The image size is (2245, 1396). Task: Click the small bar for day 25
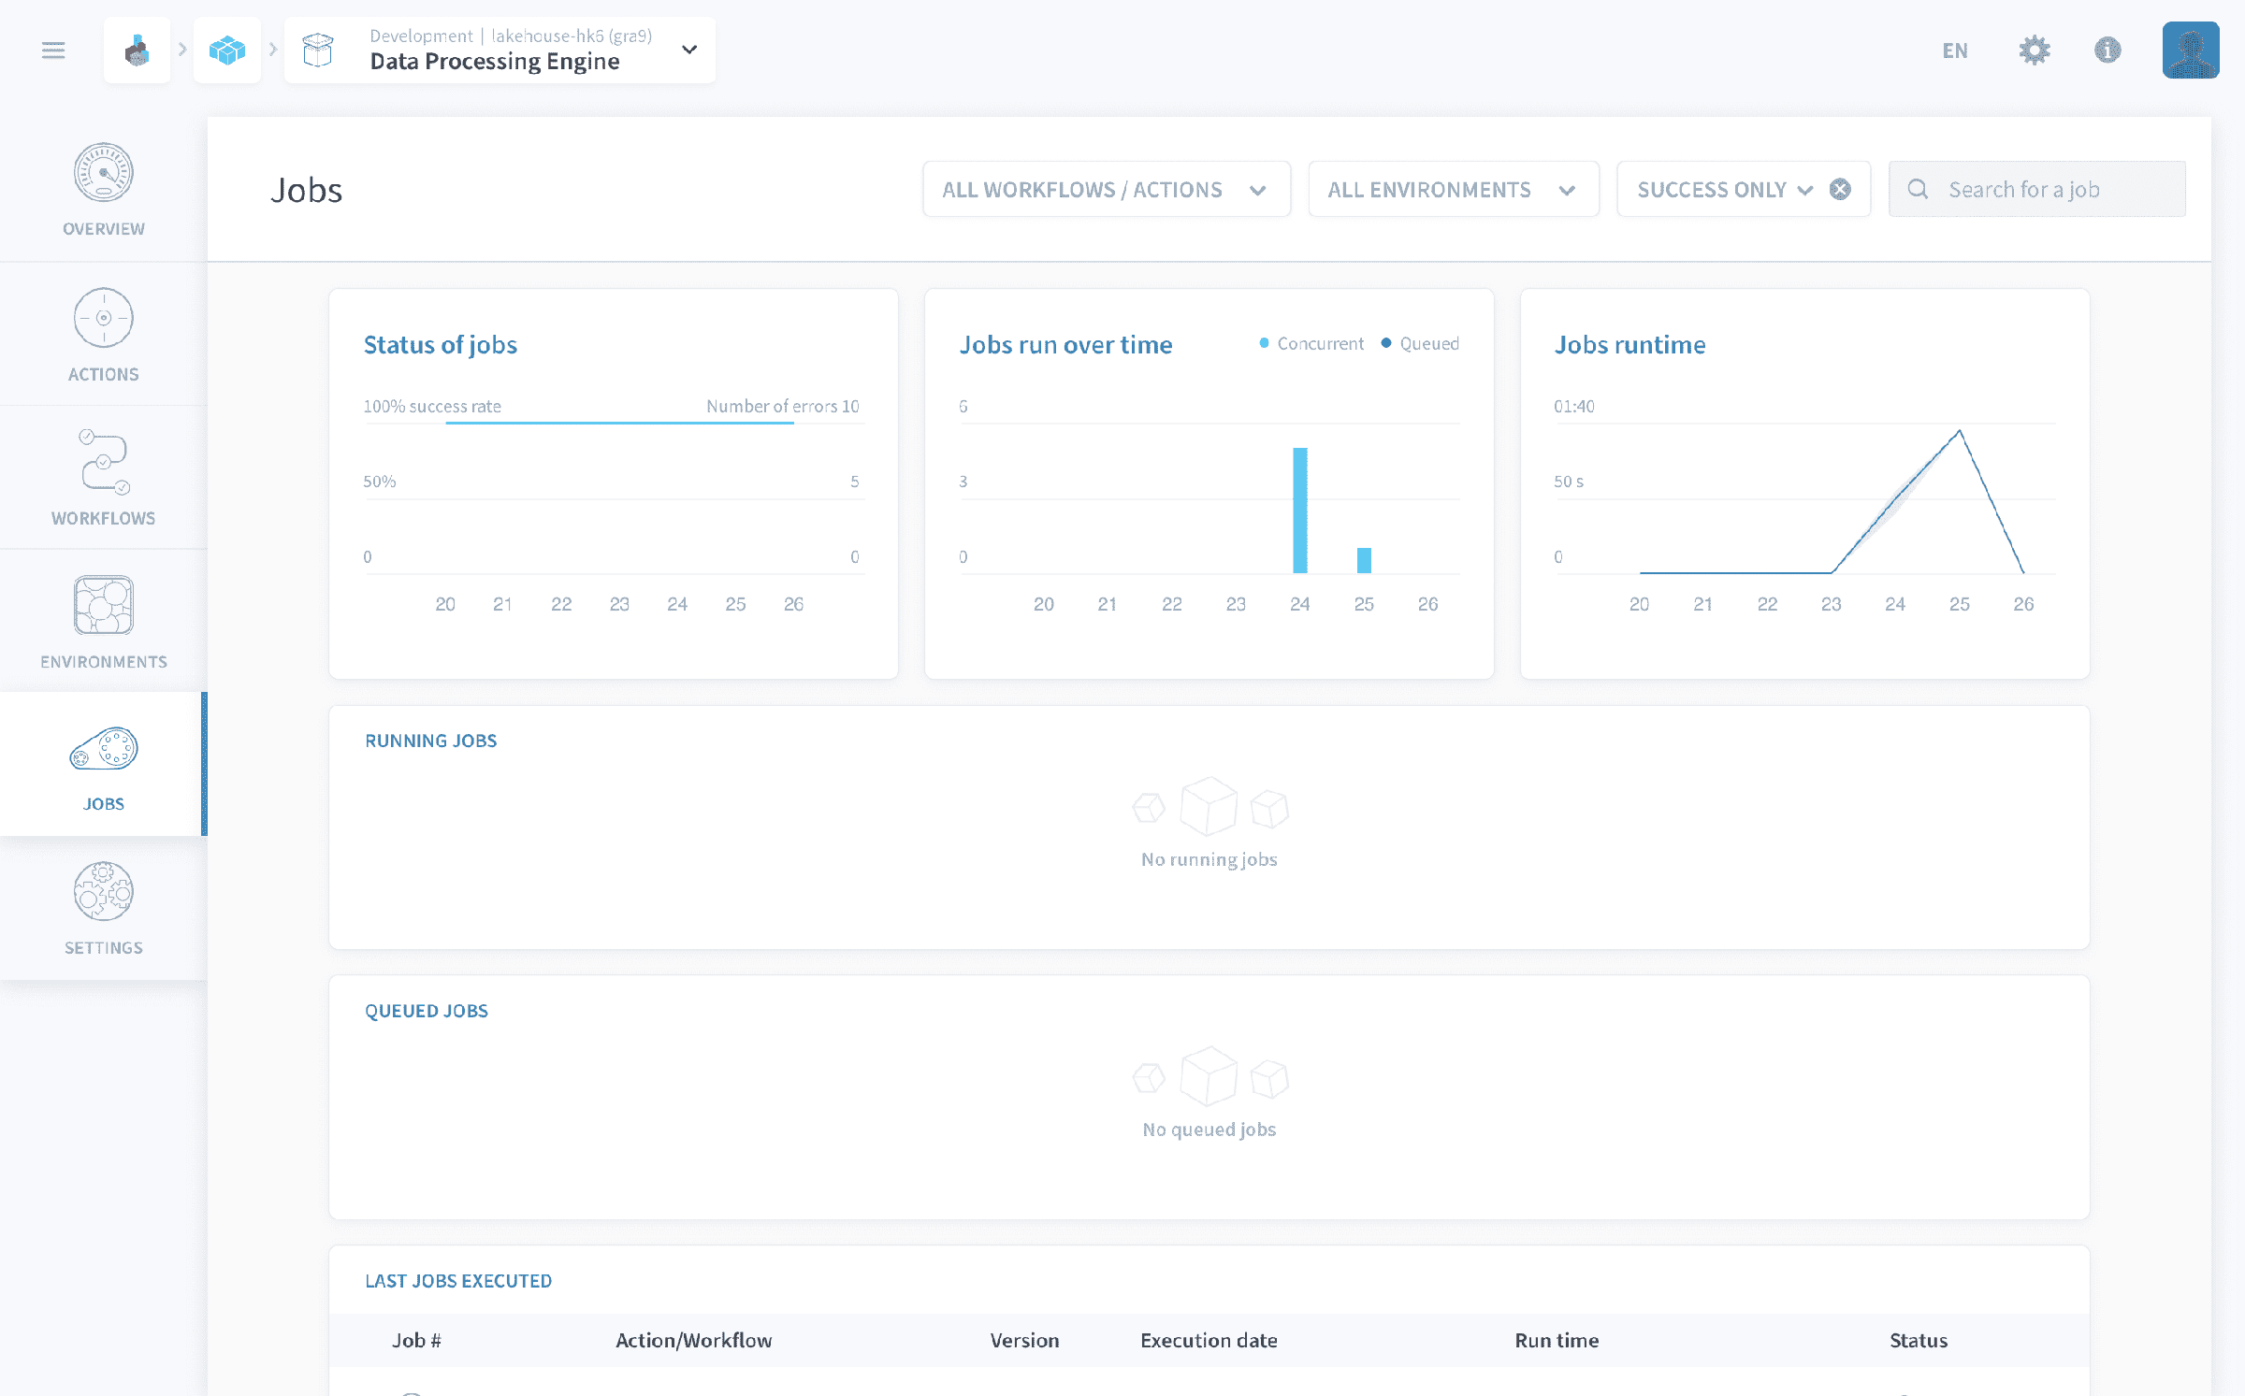pos(1364,561)
